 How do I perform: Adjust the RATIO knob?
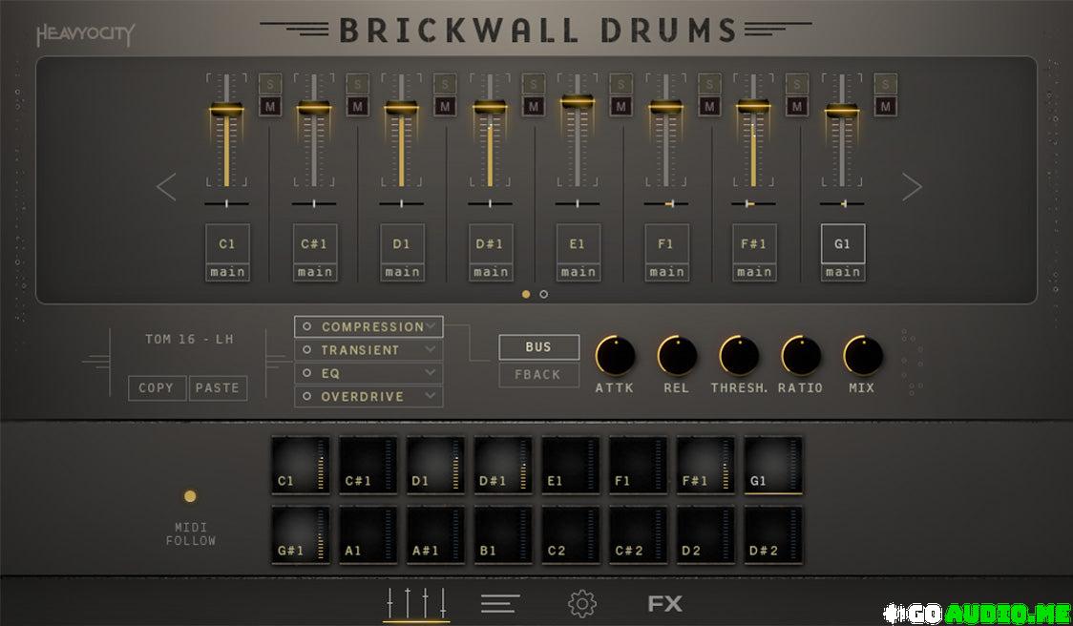pyautogui.click(x=801, y=356)
